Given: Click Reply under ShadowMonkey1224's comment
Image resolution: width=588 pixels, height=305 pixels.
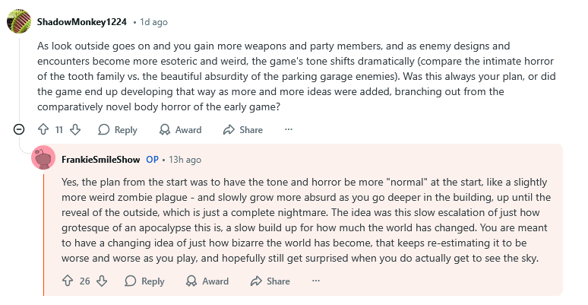Looking at the screenshot, I should [118, 130].
